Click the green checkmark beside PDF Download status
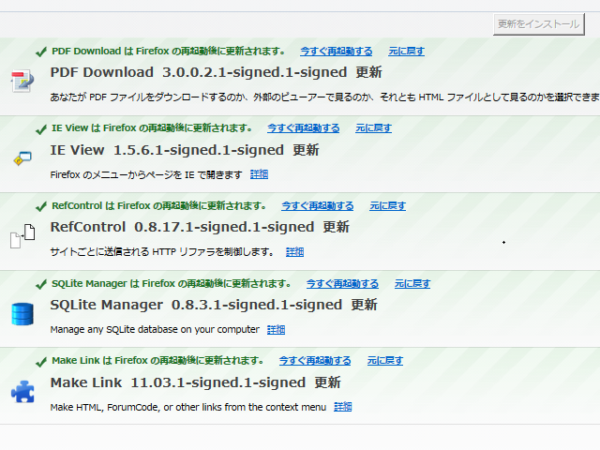 pos(41,52)
